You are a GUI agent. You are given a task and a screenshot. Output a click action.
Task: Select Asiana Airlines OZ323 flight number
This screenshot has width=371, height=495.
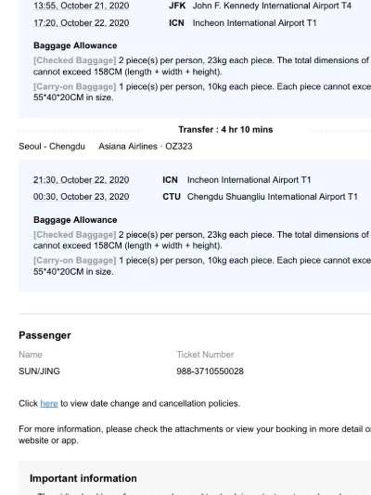(146, 147)
